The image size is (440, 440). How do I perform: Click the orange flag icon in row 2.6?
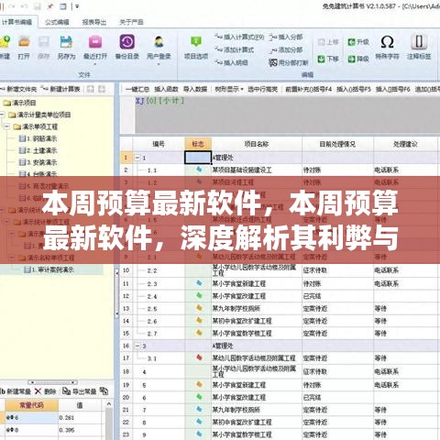point(199,320)
